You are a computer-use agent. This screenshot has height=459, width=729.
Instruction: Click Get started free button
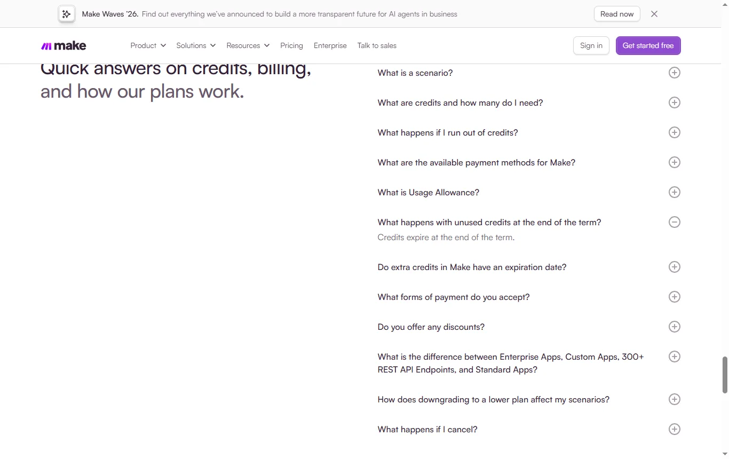(x=648, y=46)
